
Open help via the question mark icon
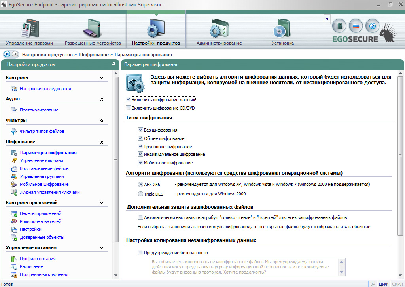pos(372,26)
